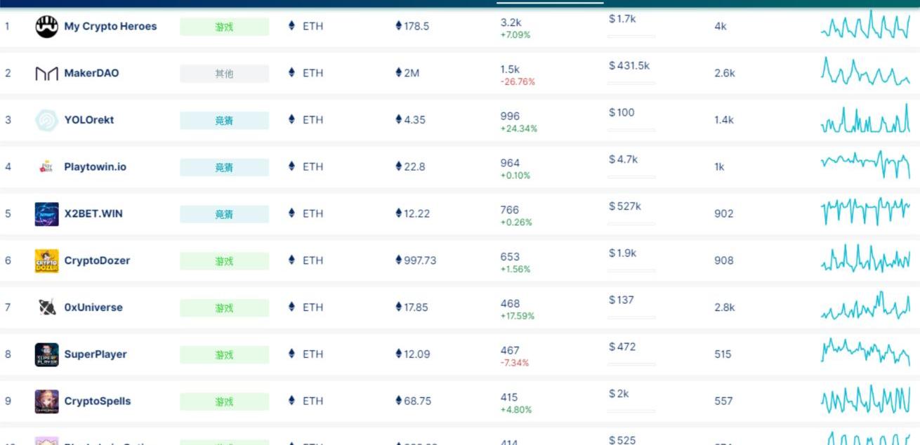This screenshot has height=445, width=920.
Task: Click the 竞猜 tag on YOLOrekt row
Action: (x=224, y=121)
